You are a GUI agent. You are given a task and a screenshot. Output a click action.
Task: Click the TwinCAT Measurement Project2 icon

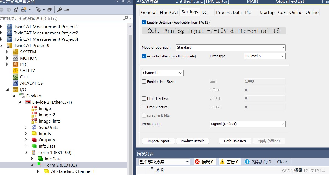click(9, 33)
